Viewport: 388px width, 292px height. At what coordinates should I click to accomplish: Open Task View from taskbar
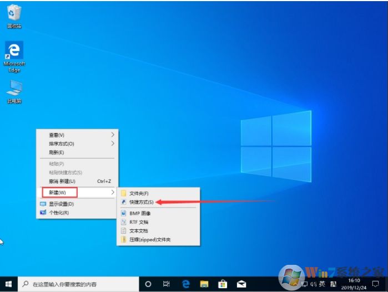click(x=167, y=284)
